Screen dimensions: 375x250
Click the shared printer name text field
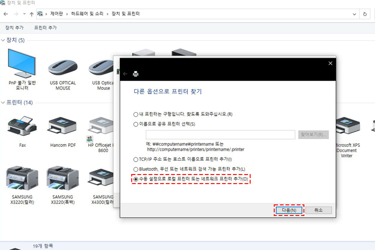pyautogui.click(x=221, y=135)
